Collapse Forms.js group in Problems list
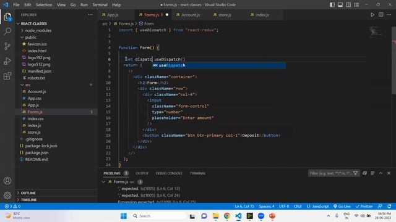This screenshot has height=222, width=396. [x=103, y=181]
